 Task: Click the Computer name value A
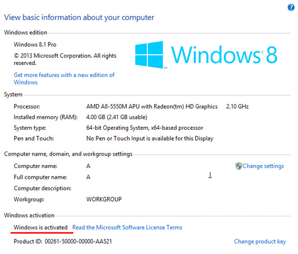tap(88, 166)
